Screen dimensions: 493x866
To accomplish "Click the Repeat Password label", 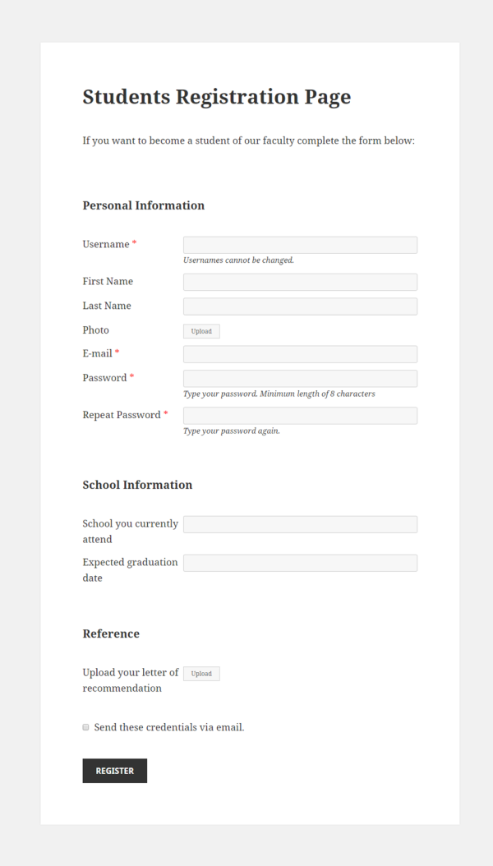I will click(122, 415).
